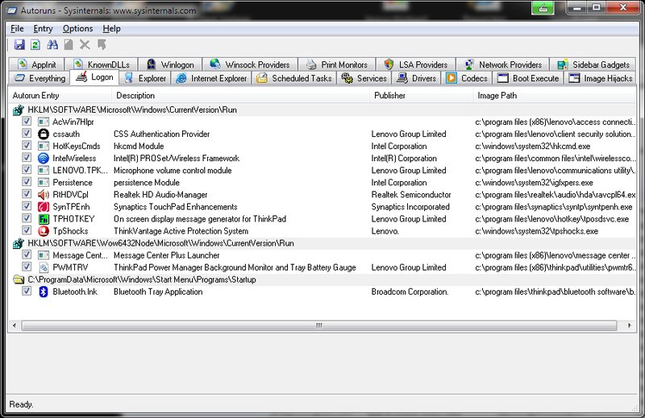Open the Winlogon tab

click(x=170, y=64)
